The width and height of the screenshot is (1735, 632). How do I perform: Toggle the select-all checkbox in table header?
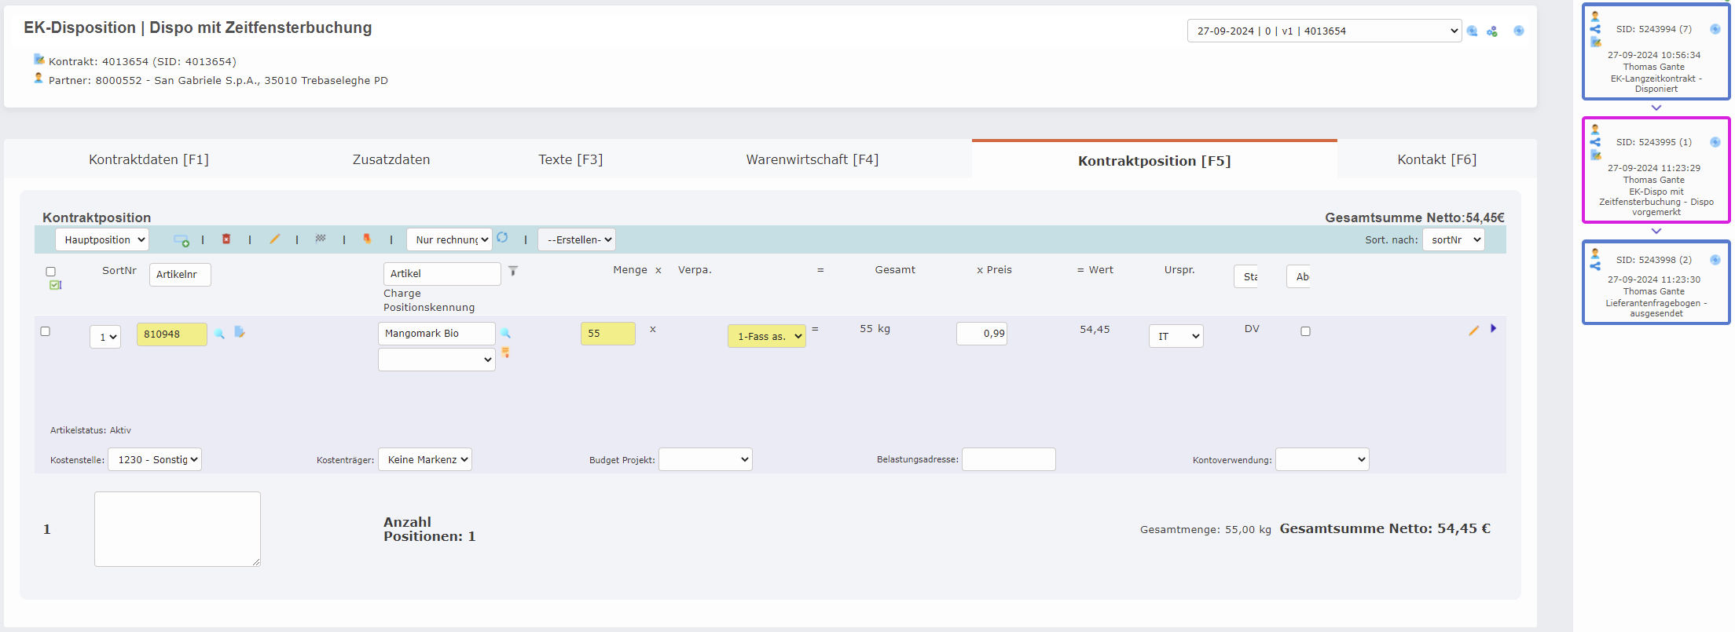click(51, 272)
